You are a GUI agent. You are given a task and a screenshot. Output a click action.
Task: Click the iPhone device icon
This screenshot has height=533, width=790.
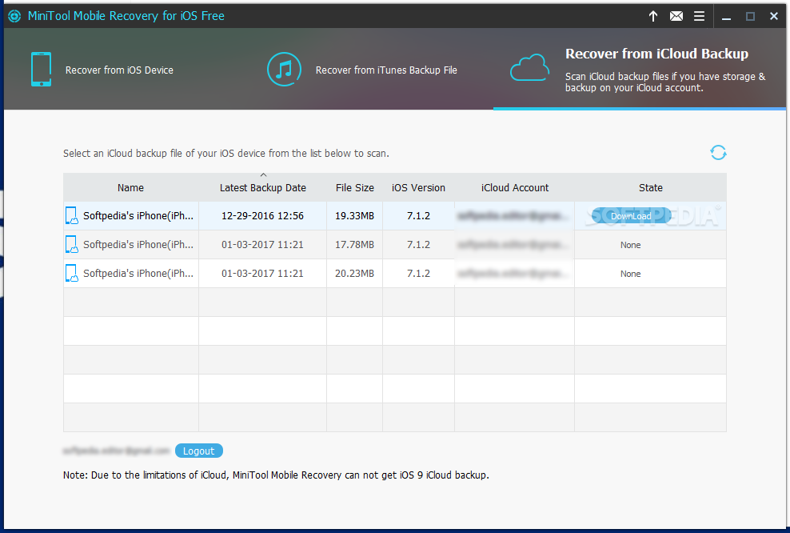click(x=41, y=69)
